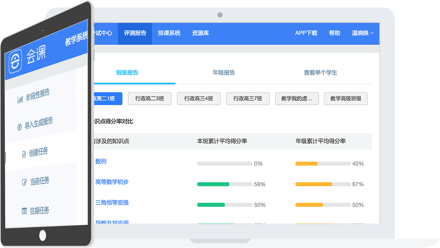Choose the 行政高三7班 class button
This screenshot has width=440, height=248.
click(x=248, y=99)
